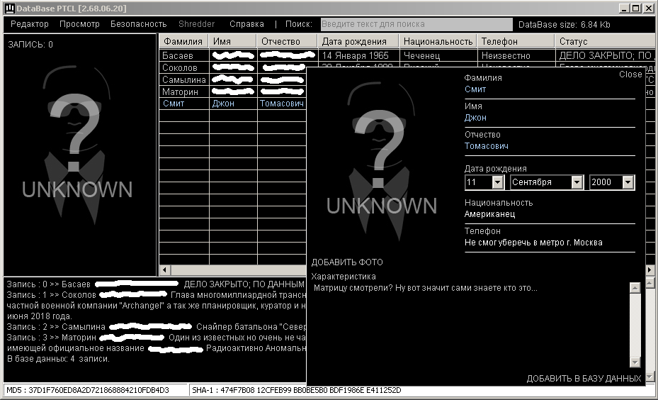The image size is (658, 400).
Task: Click the Close link in the record panel
Action: [630, 74]
